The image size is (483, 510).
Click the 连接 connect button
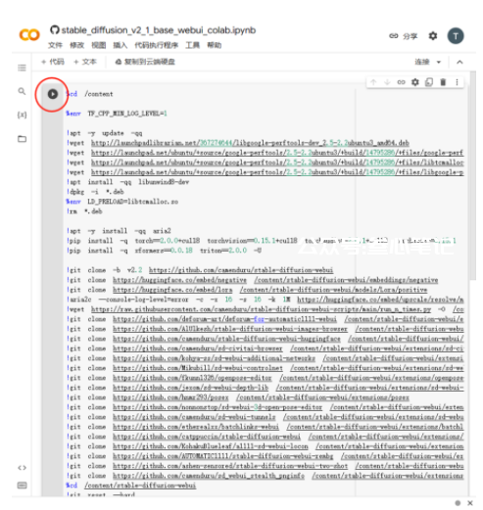[422, 62]
